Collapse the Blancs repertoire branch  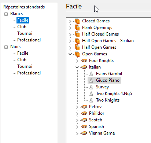tap(6, 14)
